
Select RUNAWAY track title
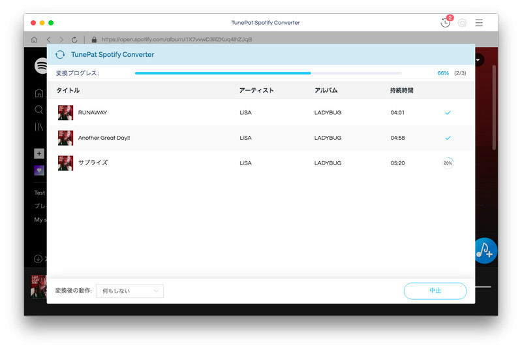tap(93, 112)
